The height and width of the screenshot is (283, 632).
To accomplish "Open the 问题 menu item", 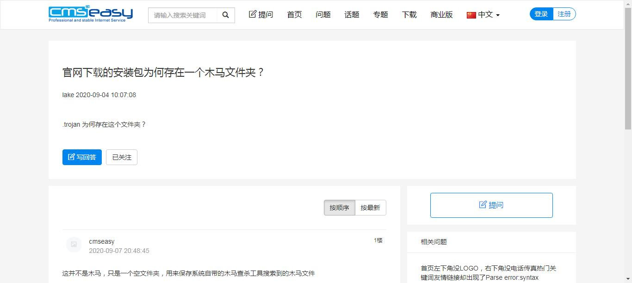I will pos(323,15).
